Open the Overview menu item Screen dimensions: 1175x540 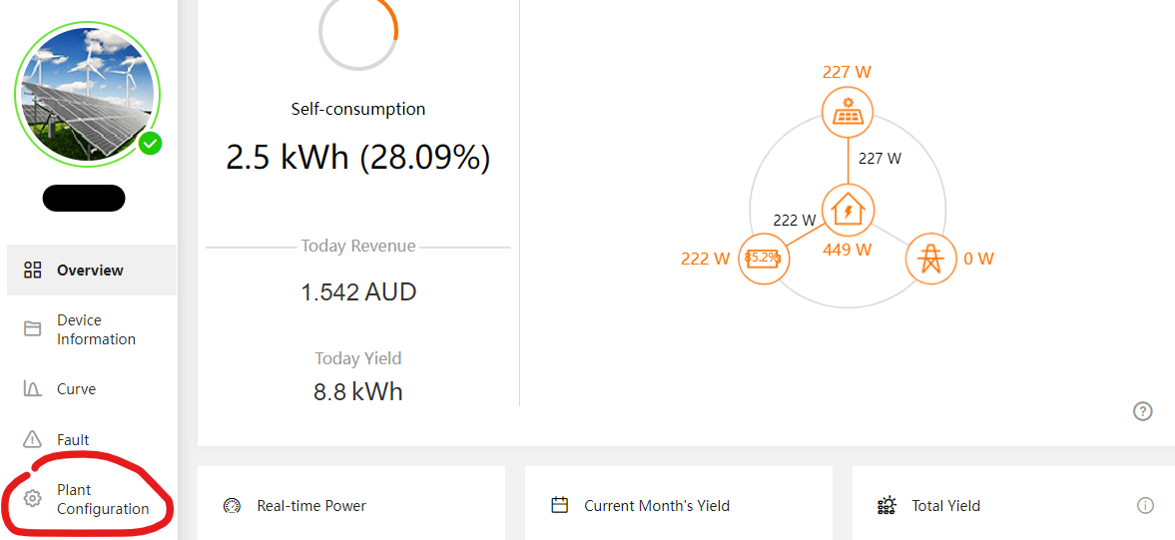(92, 270)
